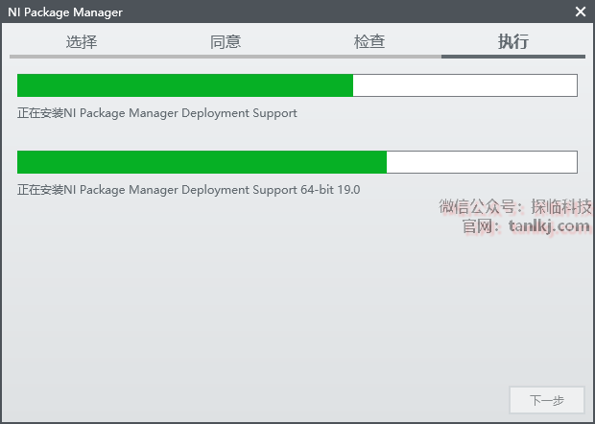
Task: Click white unfilled part of lower progress bar
Action: pyautogui.click(x=481, y=162)
